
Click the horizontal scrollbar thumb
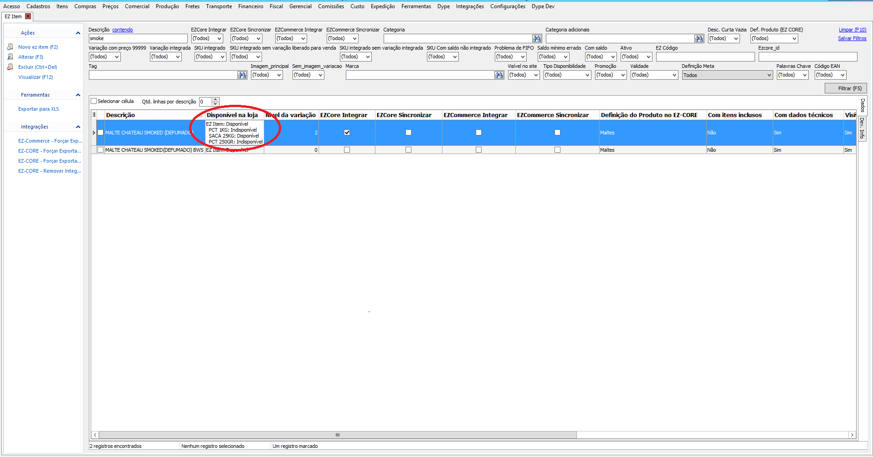[338, 435]
